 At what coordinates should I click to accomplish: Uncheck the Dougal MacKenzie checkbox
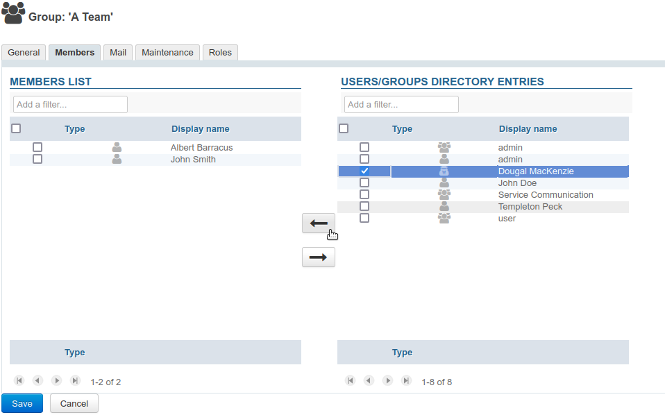coord(364,171)
